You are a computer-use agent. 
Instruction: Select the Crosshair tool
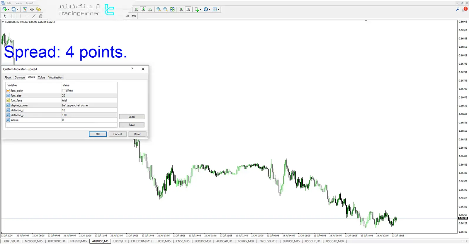[12, 16]
